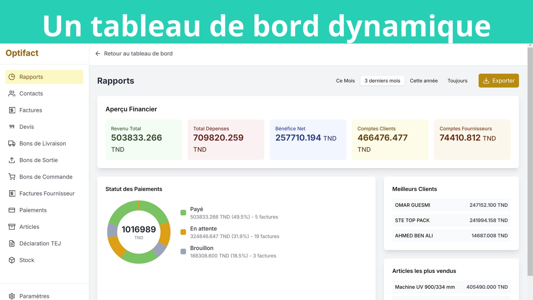The width and height of the screenshot is (533, 300).
Task: Click the Bons de Commande cart icon
Action: [x=12, y=177]
